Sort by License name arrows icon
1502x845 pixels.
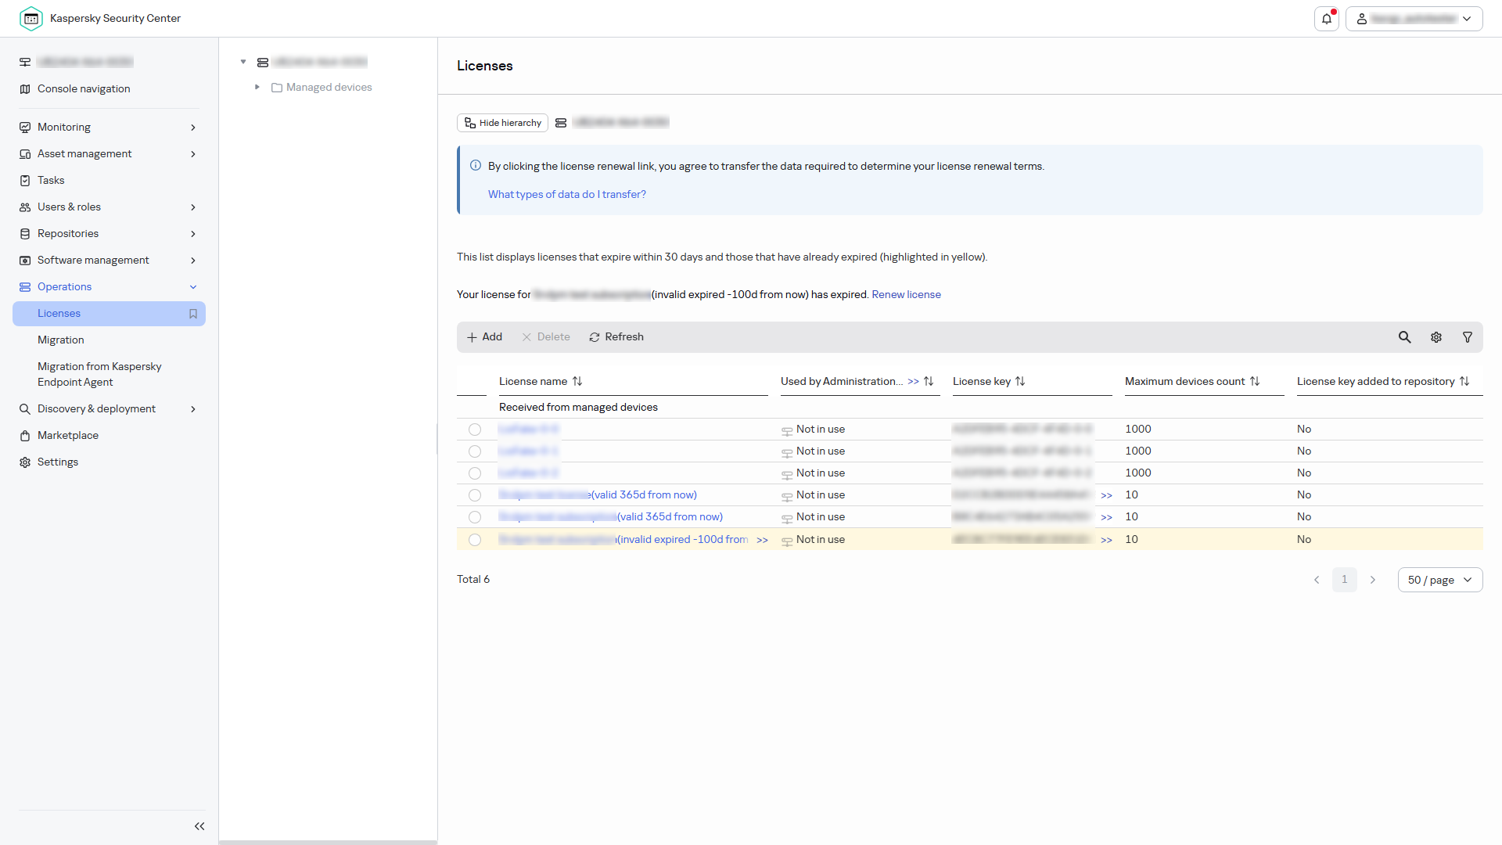[x=577, y=381]
